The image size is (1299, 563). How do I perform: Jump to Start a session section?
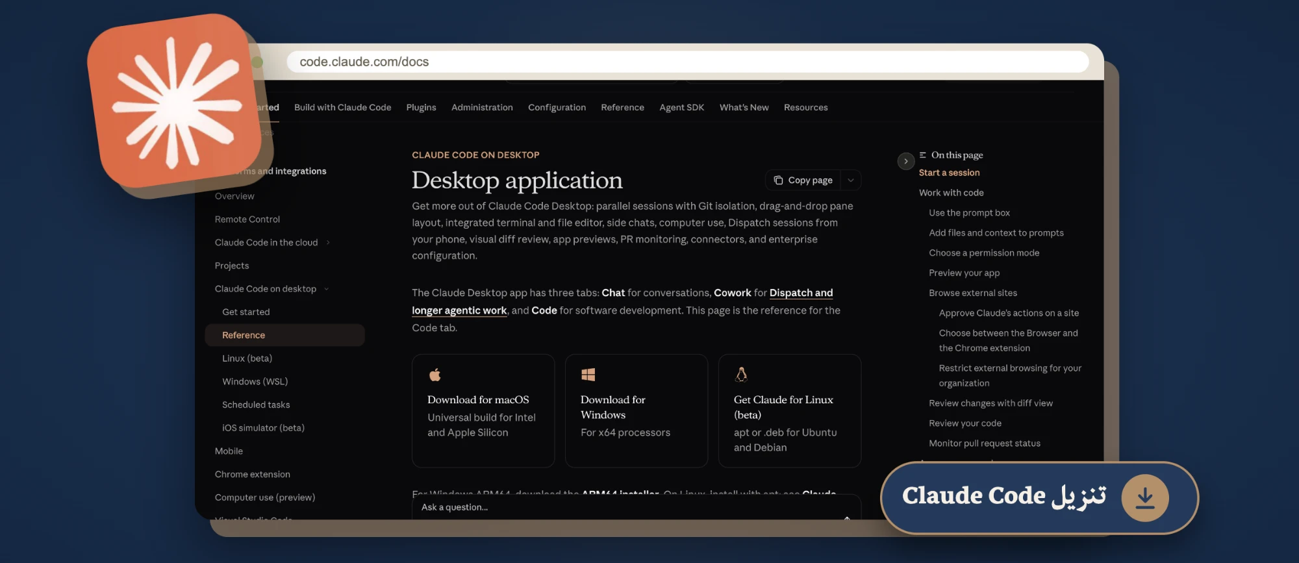click(x=949, y=173)
